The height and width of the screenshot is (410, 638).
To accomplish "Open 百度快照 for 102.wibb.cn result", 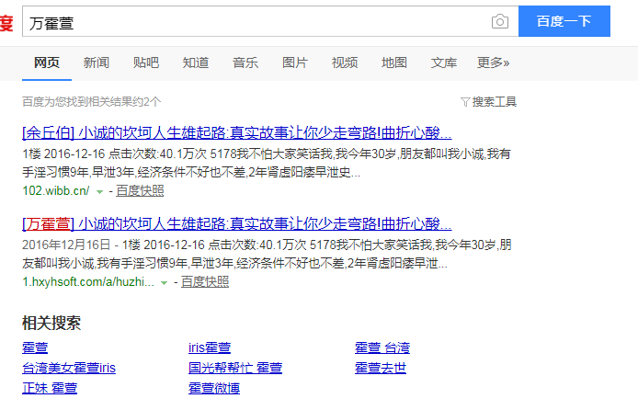I will (x=140, y=191).
